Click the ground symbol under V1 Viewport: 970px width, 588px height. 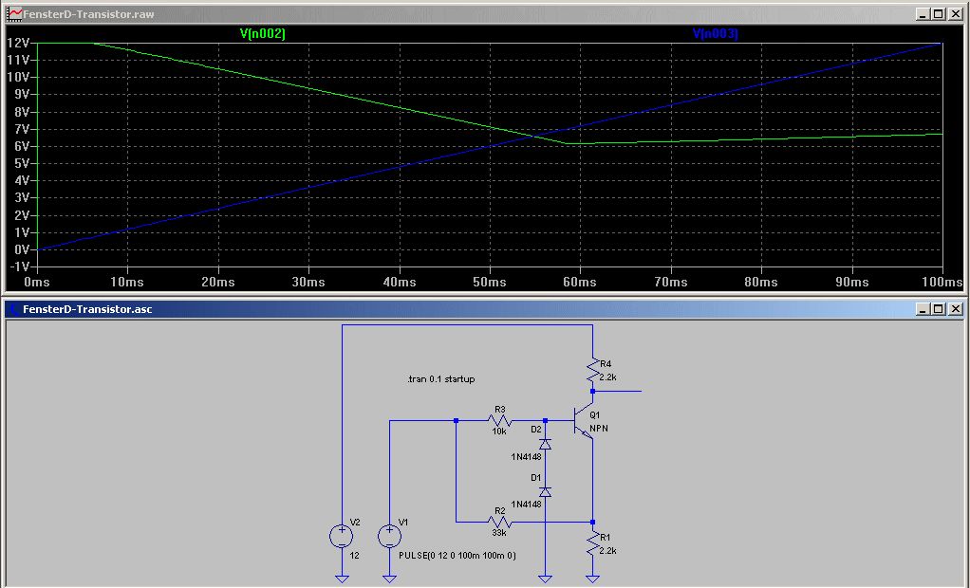point(389,579)
